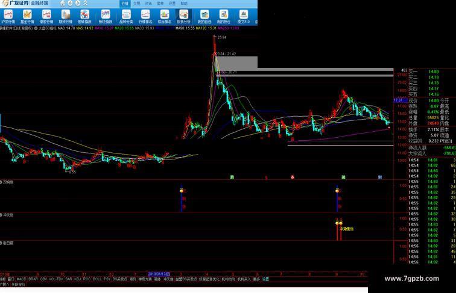Click the first yellow signal dot in 万箭阳 panel
Image resolution: width=456 pixels, height=293 pixels.
pyautogui.click(x=182, y=191)
